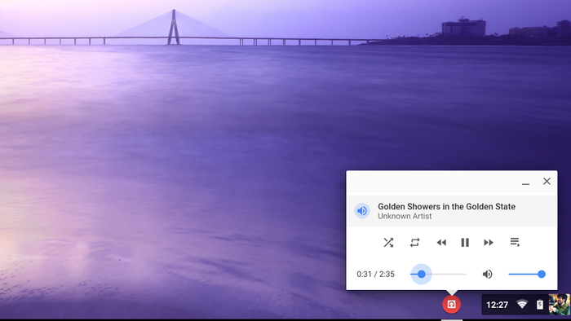Click the song progress slider handle
The image size is (571, 321).
[422, 274]
